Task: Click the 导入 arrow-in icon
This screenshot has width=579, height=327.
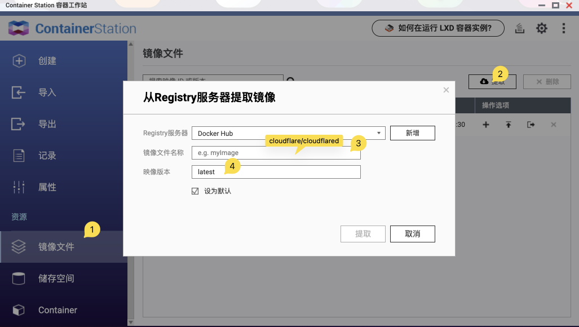Action: (19, 92)
